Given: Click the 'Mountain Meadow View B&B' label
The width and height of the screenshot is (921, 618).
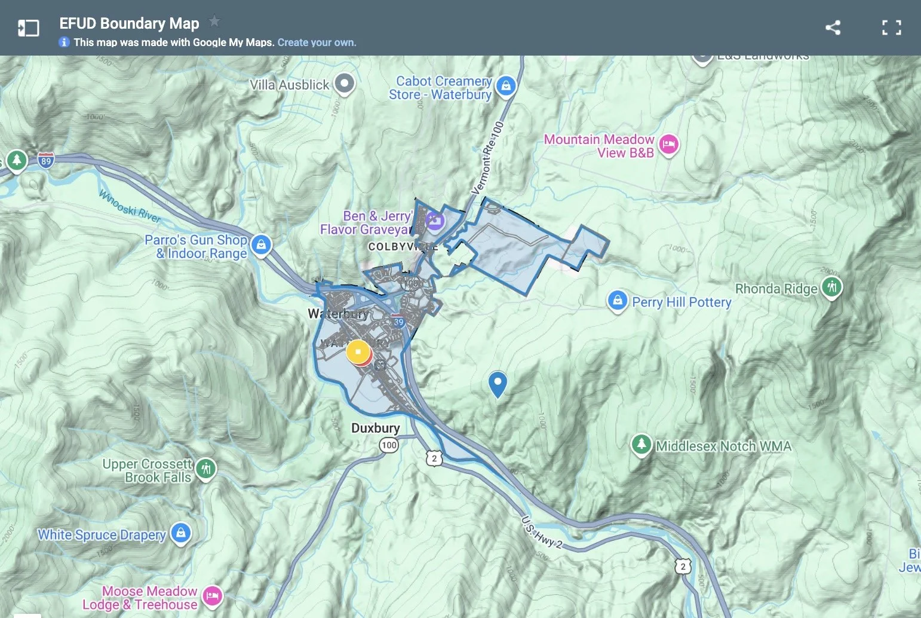Looking at the screenshot, I should pyautogui.click(x=599, y=146).
